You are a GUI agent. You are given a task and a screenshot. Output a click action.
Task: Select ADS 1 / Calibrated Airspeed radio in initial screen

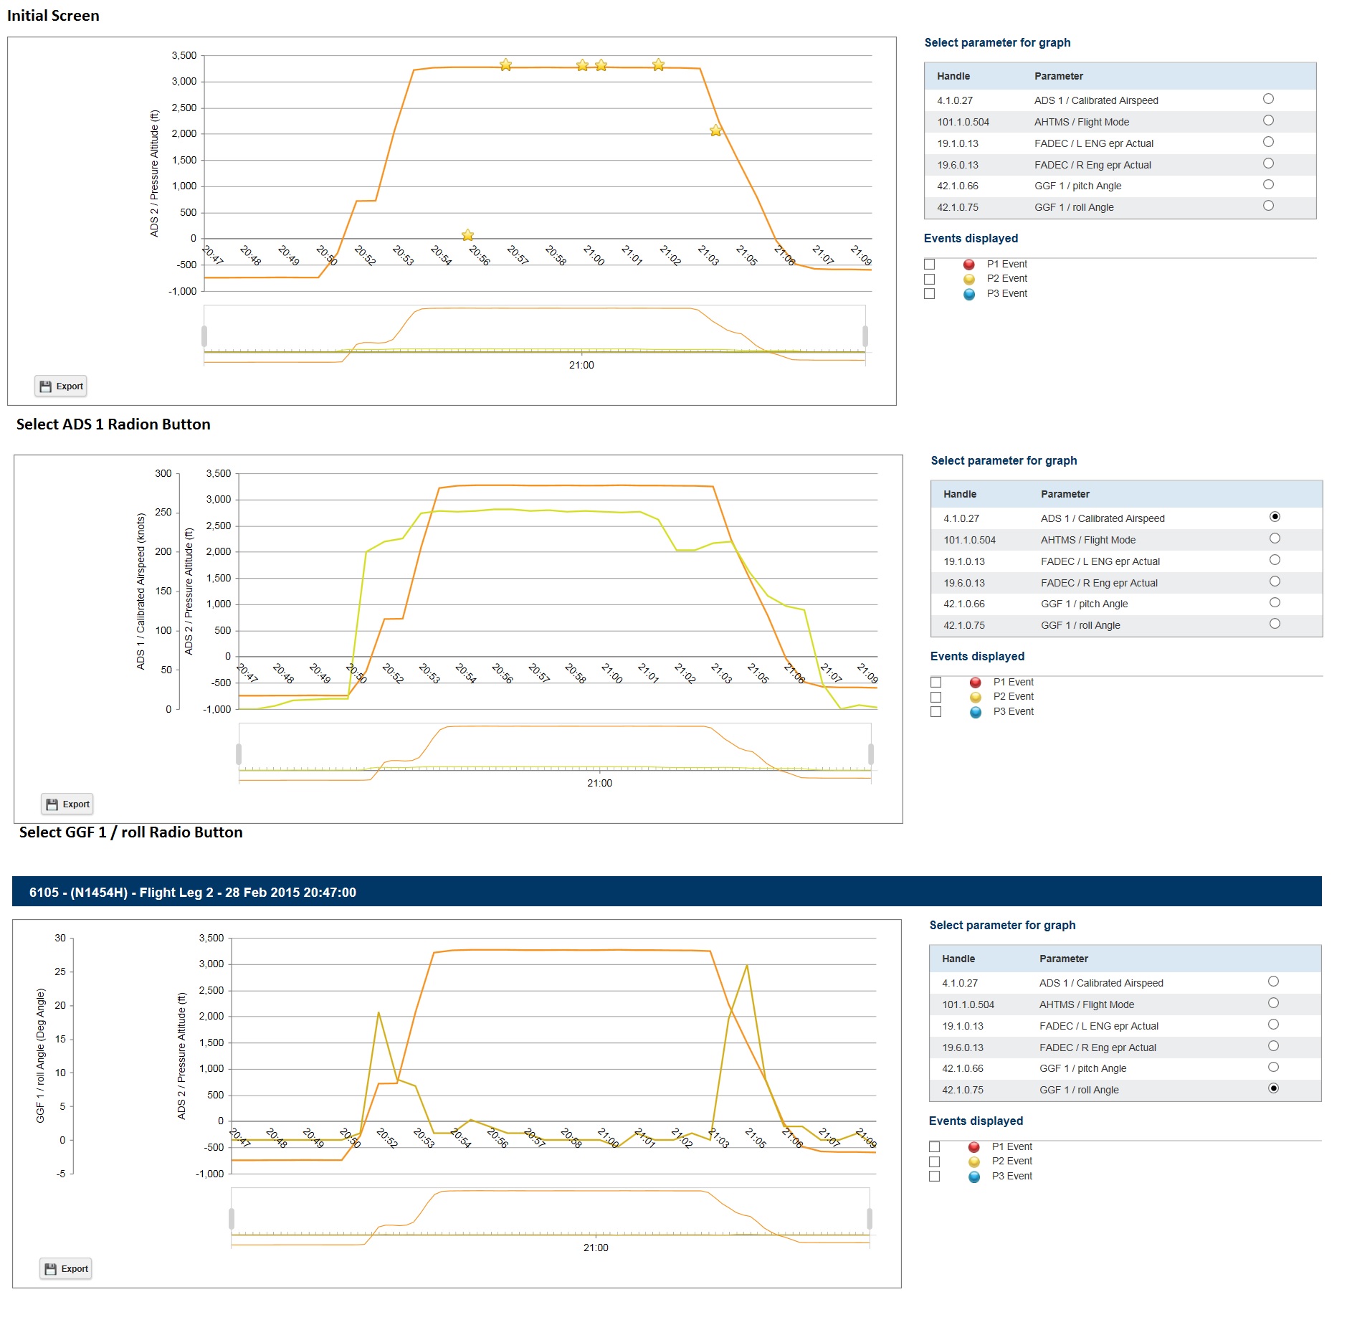pyautogui.click(x=1268, y=99)
